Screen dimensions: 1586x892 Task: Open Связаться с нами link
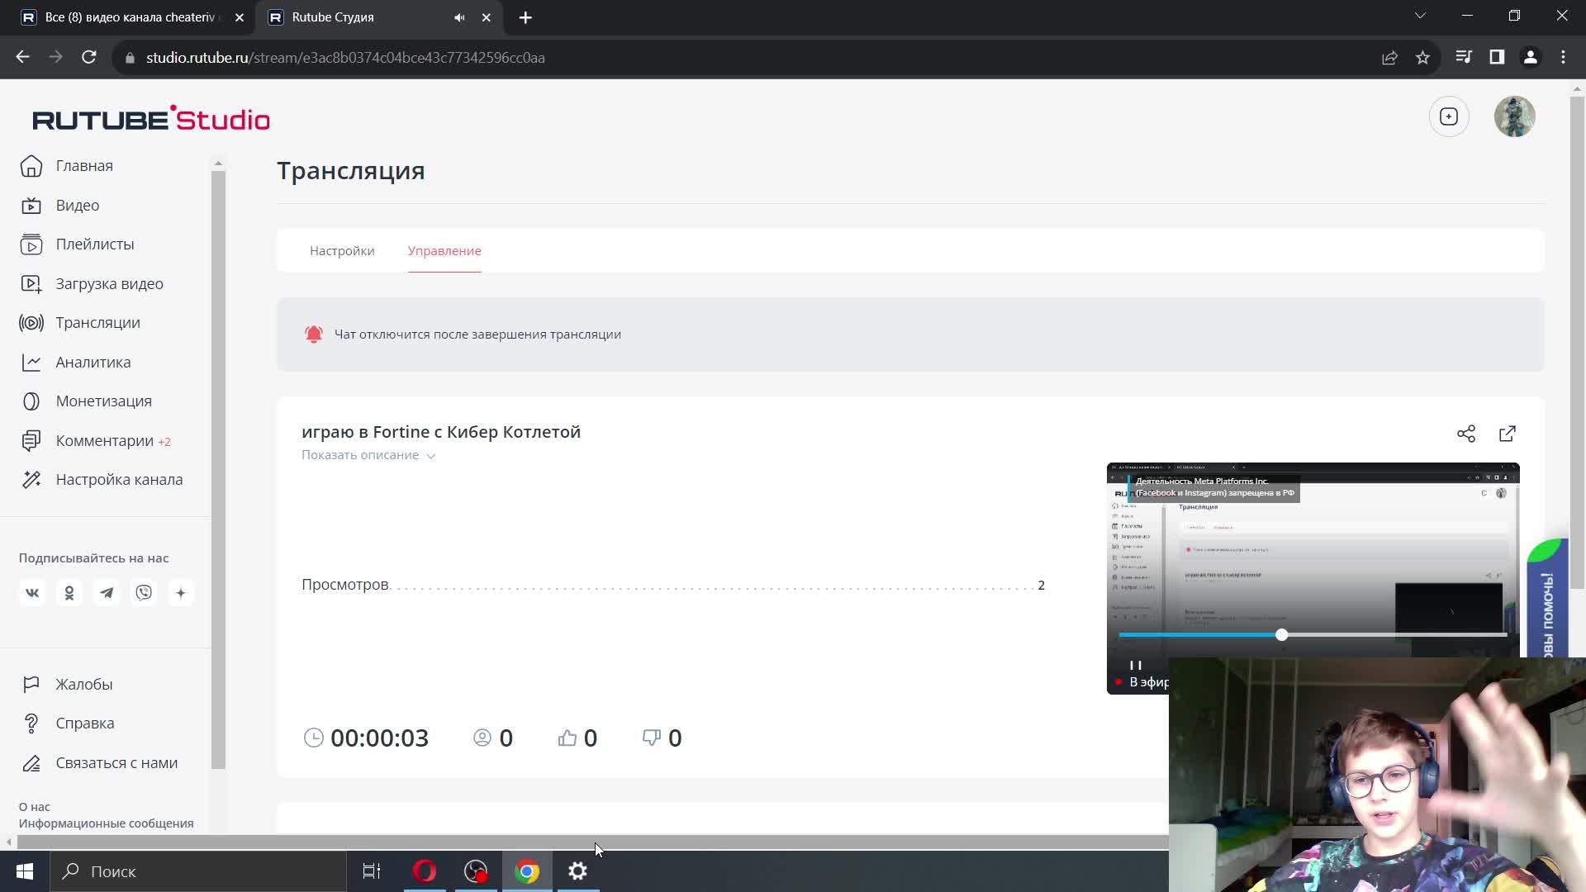(116, 763)
